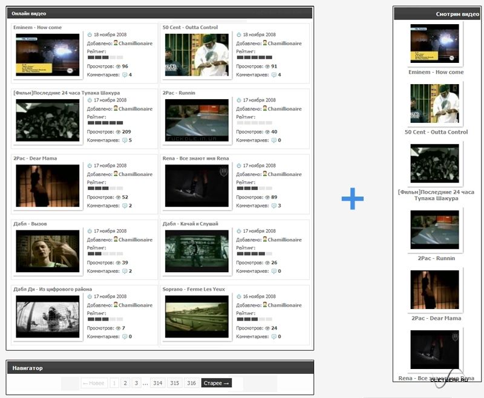This screenshot has width=484, height=398.
Task: Click the Chamillionaire author link on the Дабл - Вызов card
Action: coord(136,240)
